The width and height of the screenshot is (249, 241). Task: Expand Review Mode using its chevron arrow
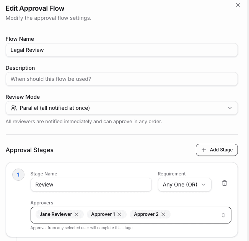[x=230, y=108]
